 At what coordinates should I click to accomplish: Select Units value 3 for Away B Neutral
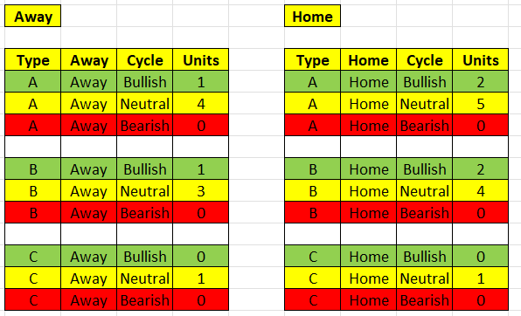[201, 191]
